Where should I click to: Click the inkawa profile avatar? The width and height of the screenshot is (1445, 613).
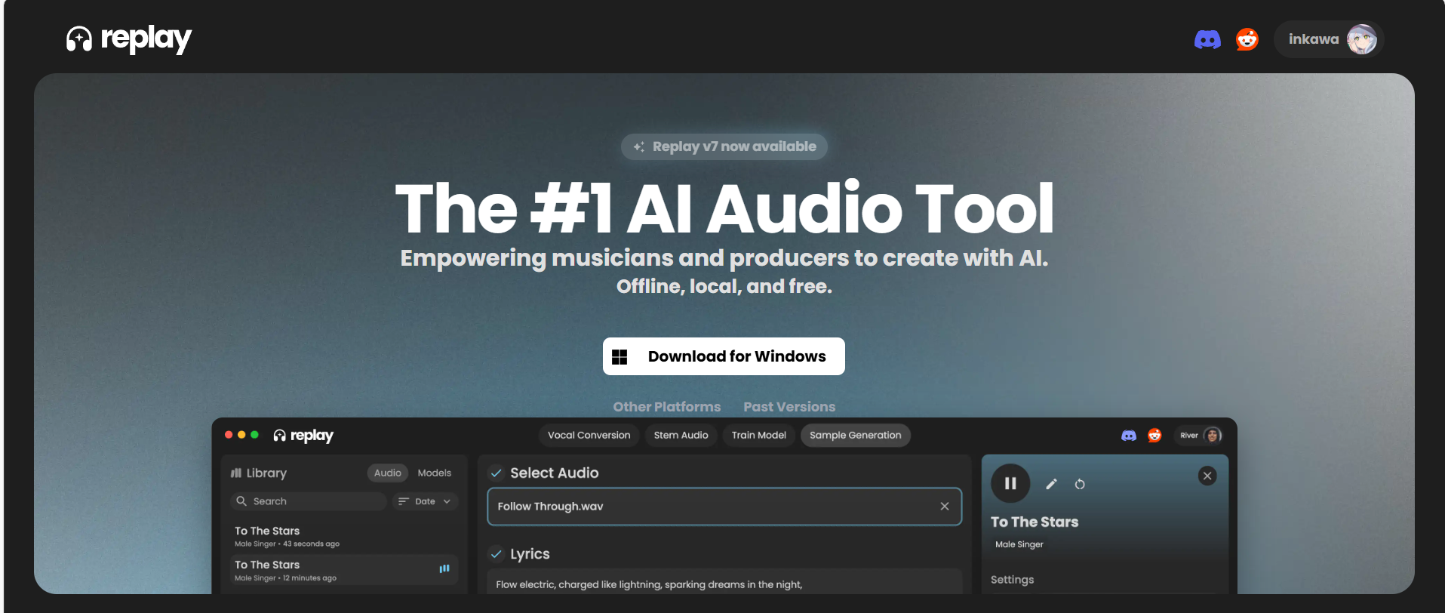point(1362,39)
